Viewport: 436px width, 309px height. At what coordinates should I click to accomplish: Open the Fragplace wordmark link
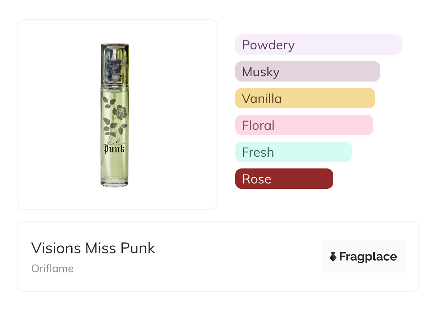coord(368,256)
